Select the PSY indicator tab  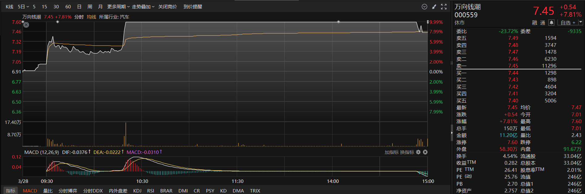click(x=210, y=191)
